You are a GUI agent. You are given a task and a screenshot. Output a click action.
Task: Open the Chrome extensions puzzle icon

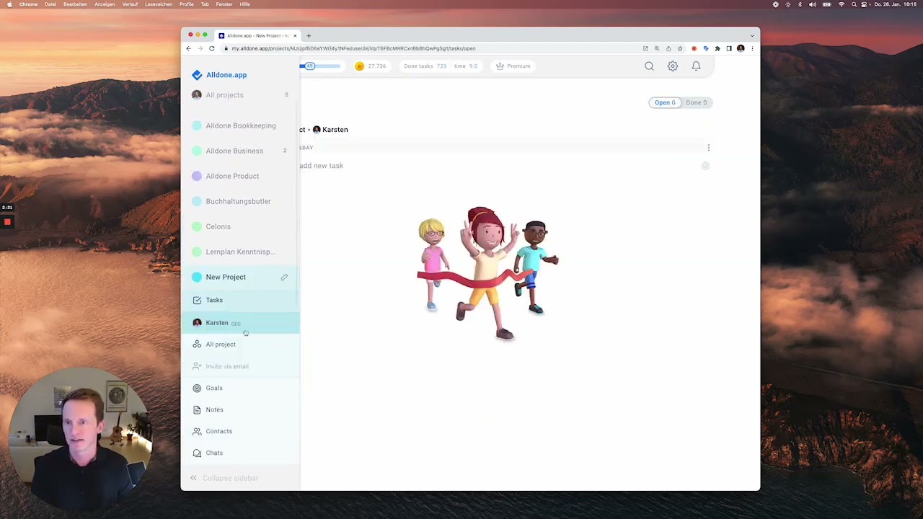click(717, 48)
